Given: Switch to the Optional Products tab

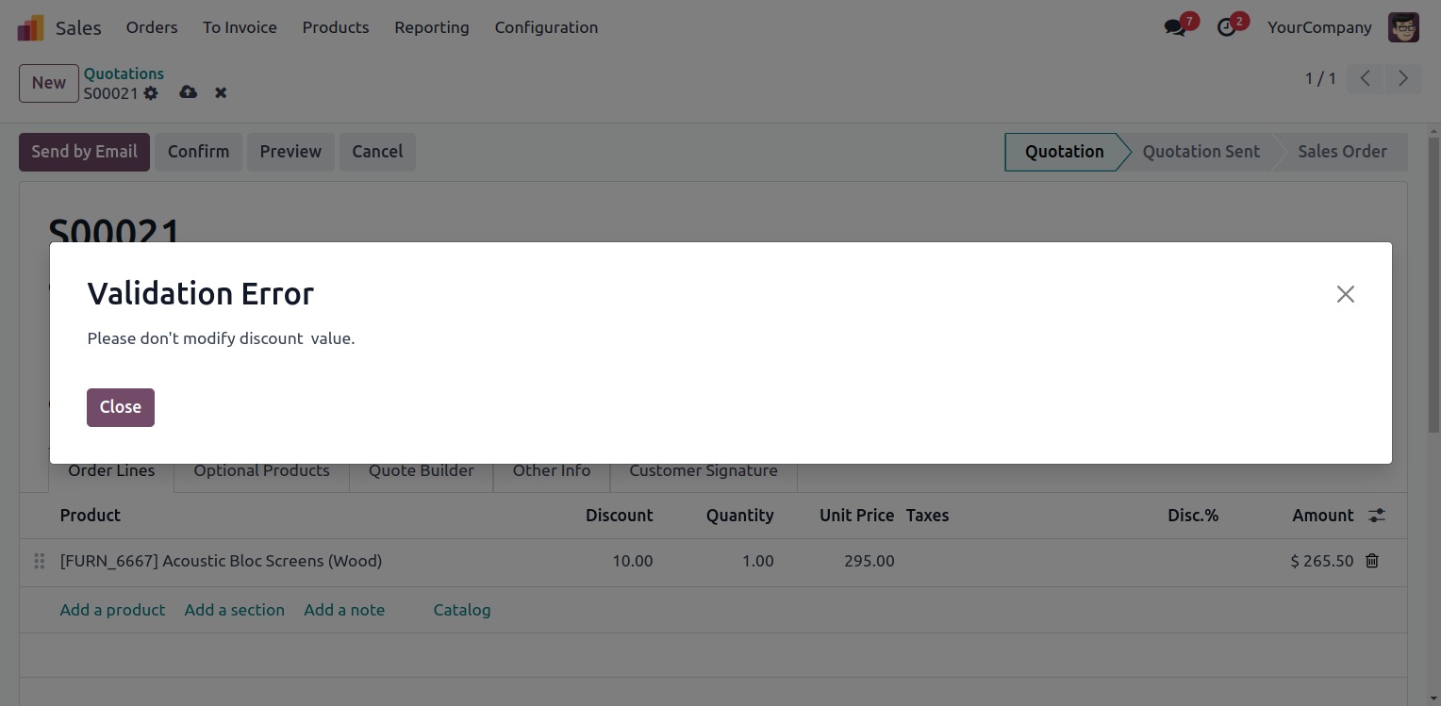Looking at the screenshot, I should (x=261, y=470).
